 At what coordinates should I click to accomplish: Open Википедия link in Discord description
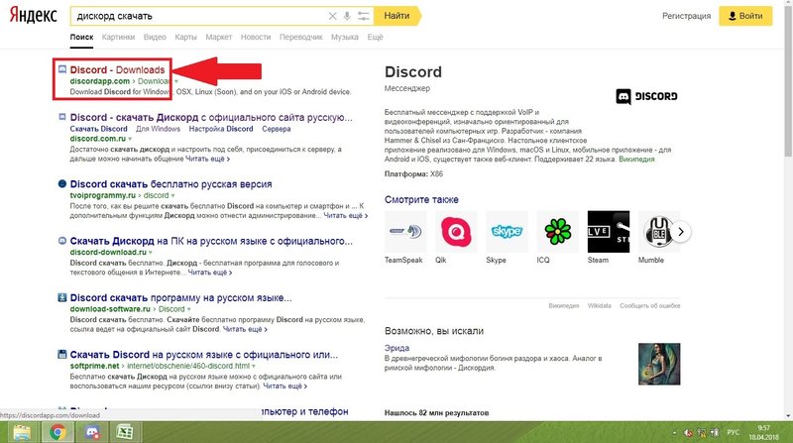click(x=636, y=159)
